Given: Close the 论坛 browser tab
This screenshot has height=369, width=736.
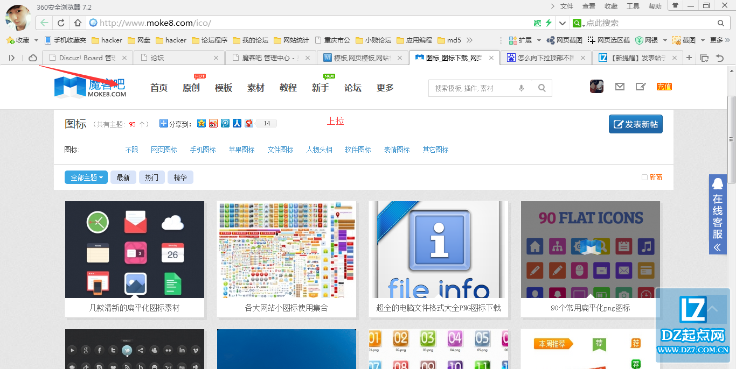Looking at the screenshot, I should pyautogui.click(x=216, y=58).
